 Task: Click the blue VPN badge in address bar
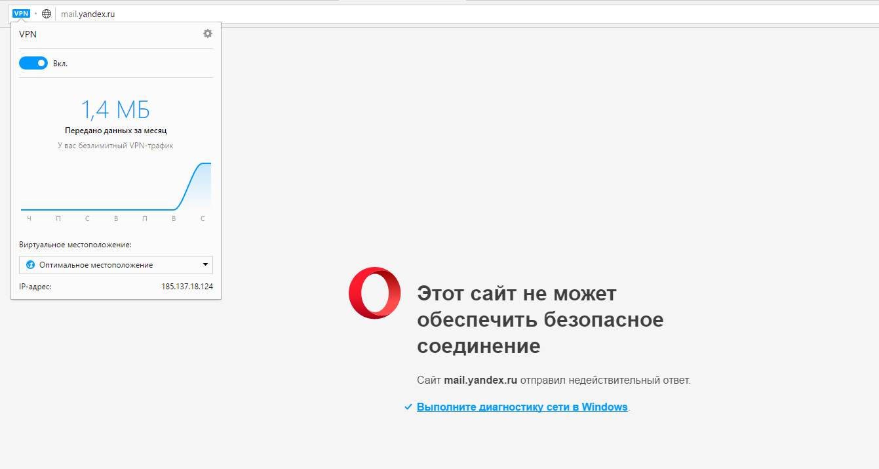pos(22,13)
